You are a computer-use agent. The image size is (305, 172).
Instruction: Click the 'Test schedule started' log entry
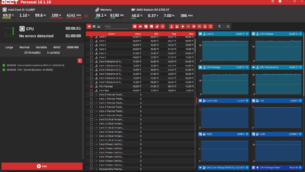pos(41,65)
